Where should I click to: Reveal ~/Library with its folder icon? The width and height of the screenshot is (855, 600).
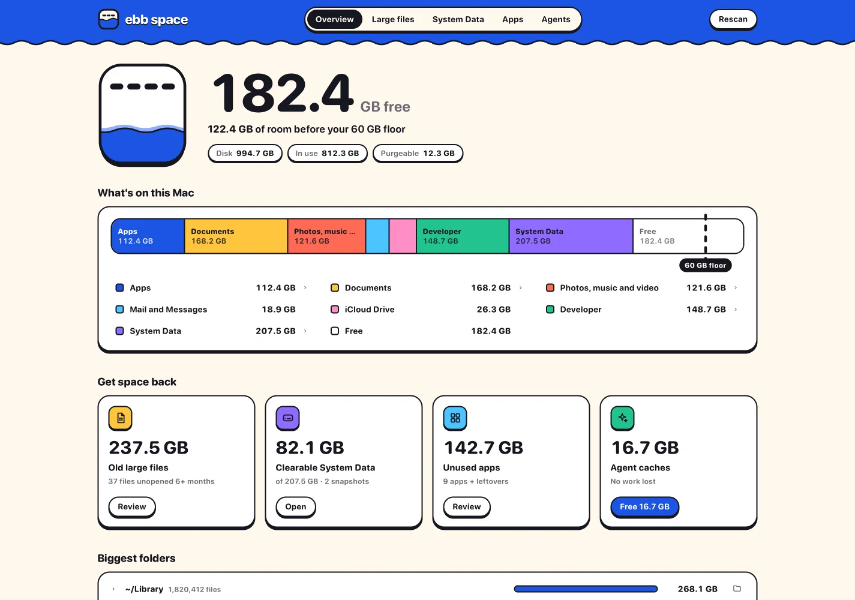pyautogui.click(x=737, y=589)
